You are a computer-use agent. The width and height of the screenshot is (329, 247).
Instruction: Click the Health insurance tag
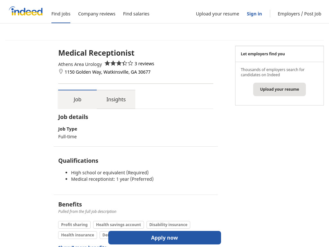point(78,235)
